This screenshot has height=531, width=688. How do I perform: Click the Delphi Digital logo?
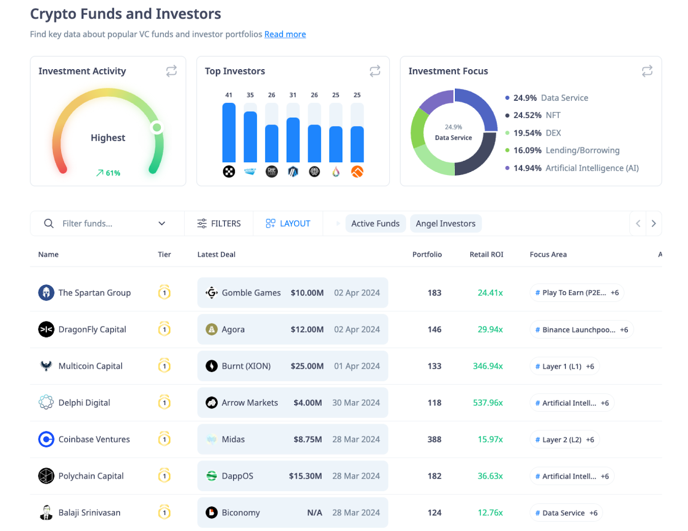[46, 402]
